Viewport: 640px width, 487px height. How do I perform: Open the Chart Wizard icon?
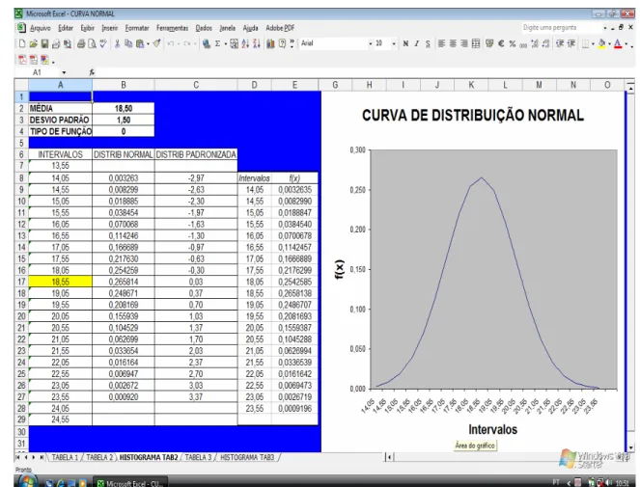click(x=270, y=43)
